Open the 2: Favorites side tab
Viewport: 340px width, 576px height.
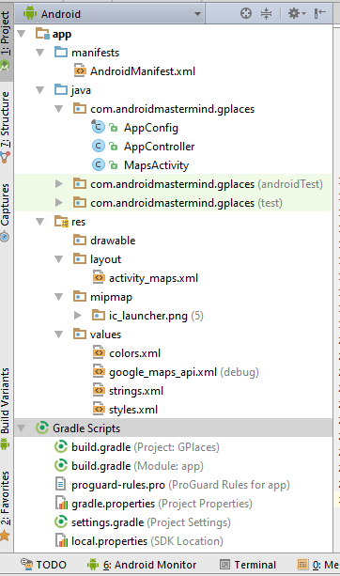point(6,506)
